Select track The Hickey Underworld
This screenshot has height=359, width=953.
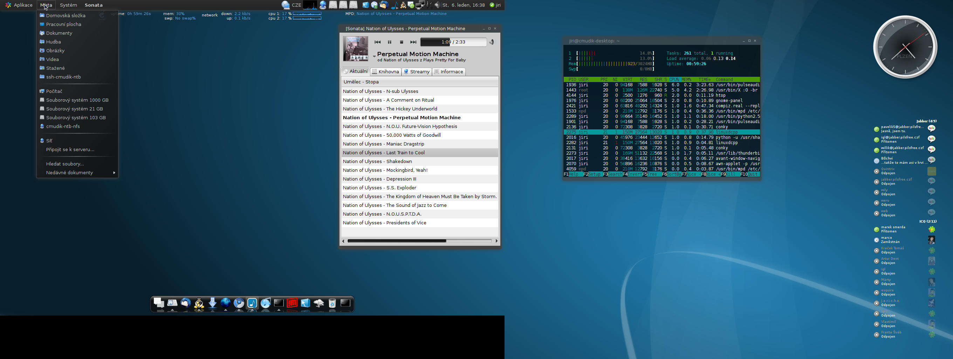(419, 109)
